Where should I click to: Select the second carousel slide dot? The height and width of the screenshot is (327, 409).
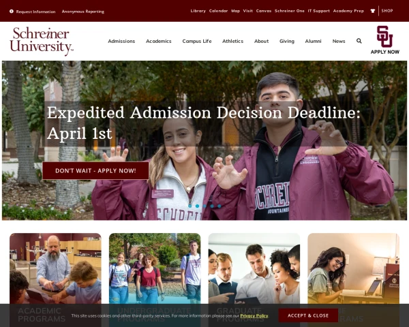(198, 206)
